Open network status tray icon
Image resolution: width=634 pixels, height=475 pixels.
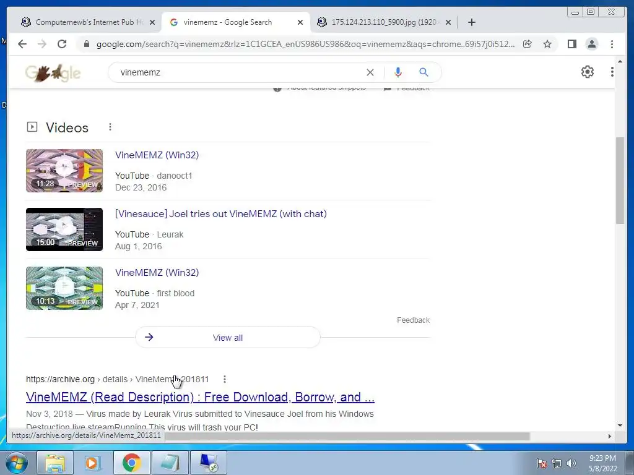(557, 463)
